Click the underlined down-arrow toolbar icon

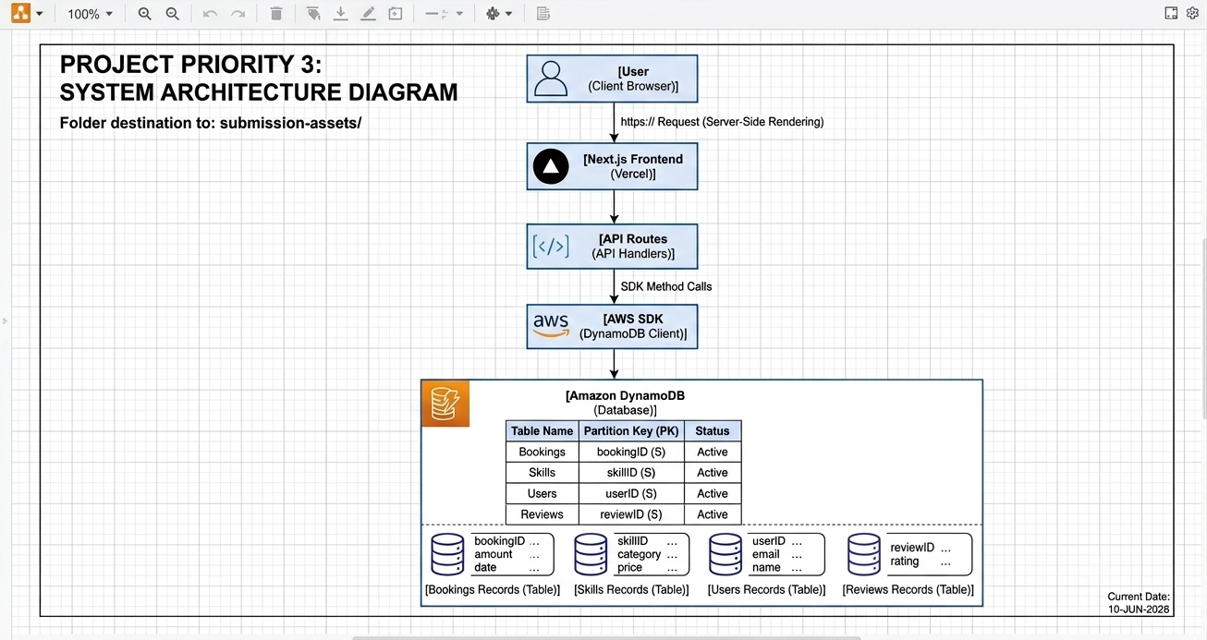[341, 14]
